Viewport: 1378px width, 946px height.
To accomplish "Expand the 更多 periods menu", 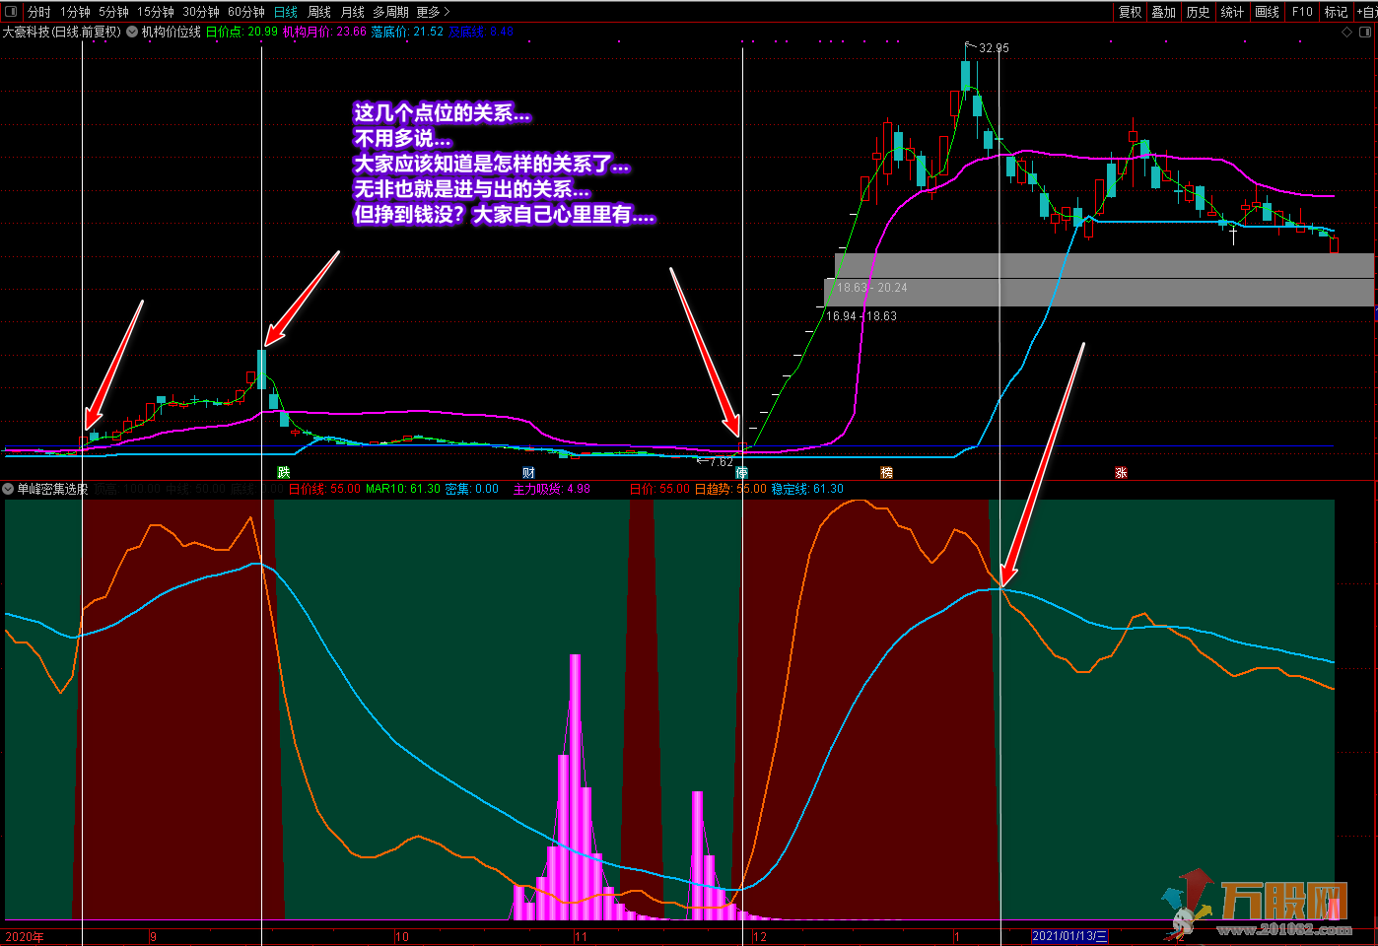I will tap(433, 12).
